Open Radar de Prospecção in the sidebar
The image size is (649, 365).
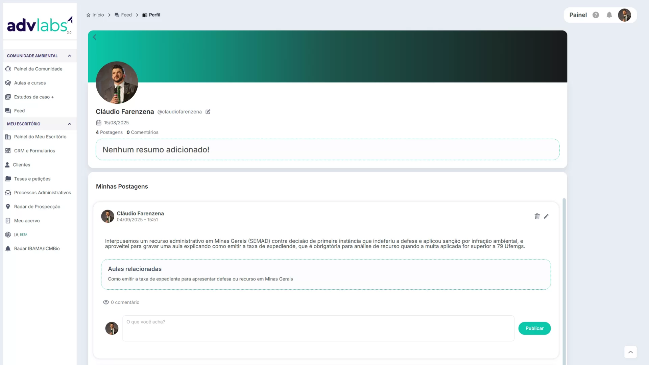tap(37, 206)
